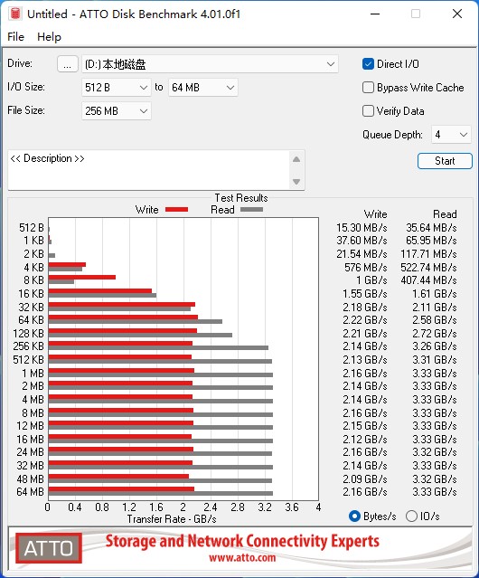Open the www.atto.com link

pyautogui.click(x=242, y=557)
